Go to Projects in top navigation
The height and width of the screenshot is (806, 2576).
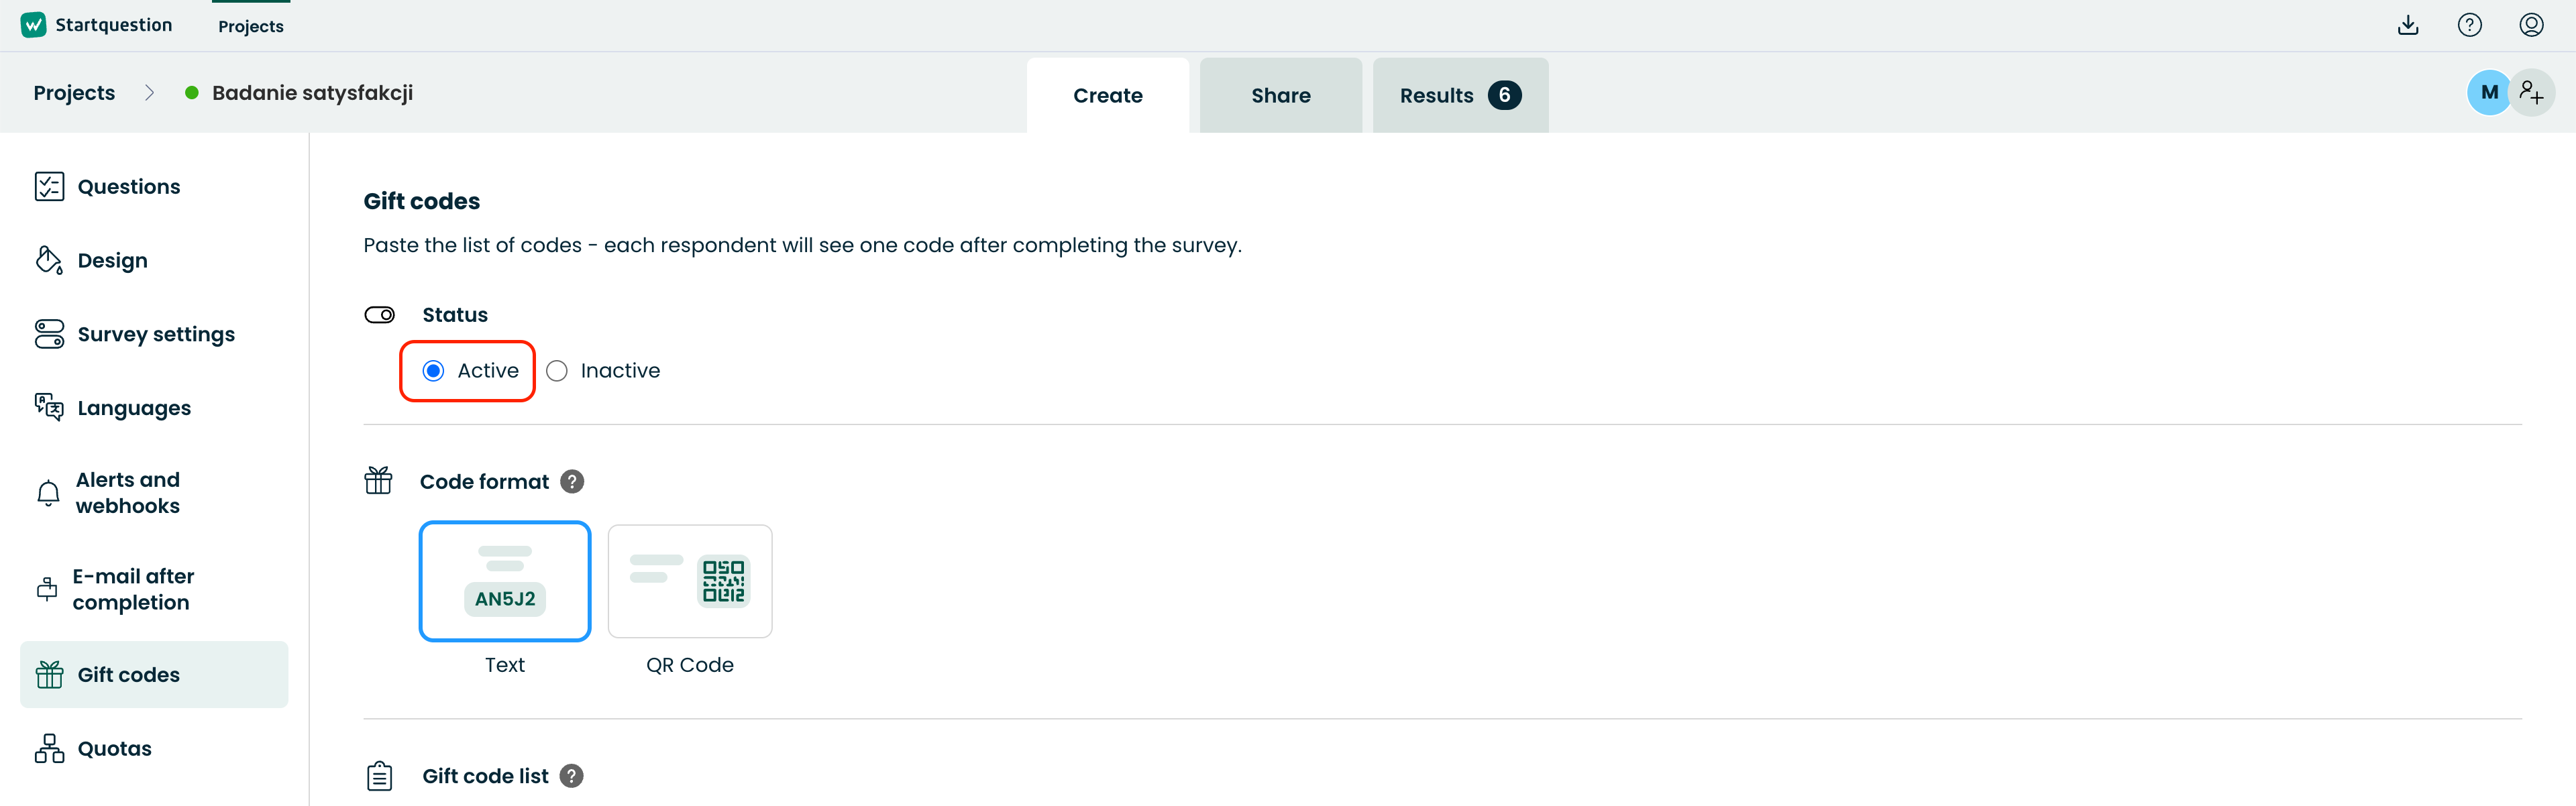coord(251,26)
